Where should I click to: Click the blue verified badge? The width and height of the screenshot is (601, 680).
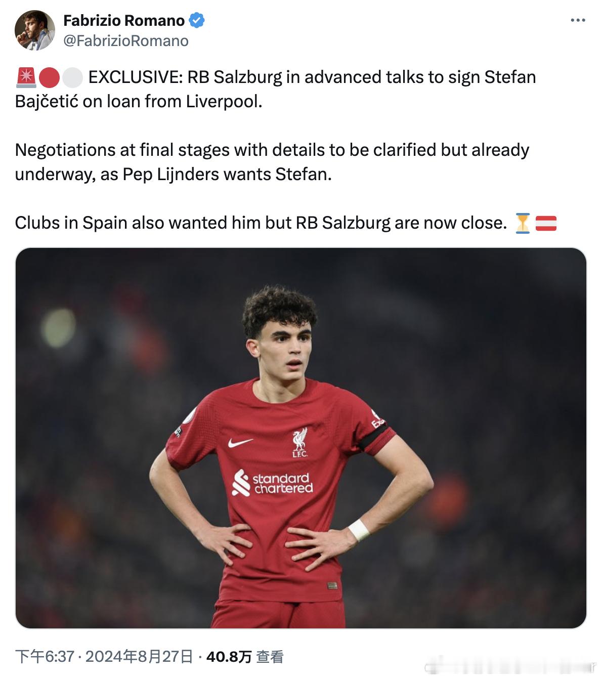point(197,21)
